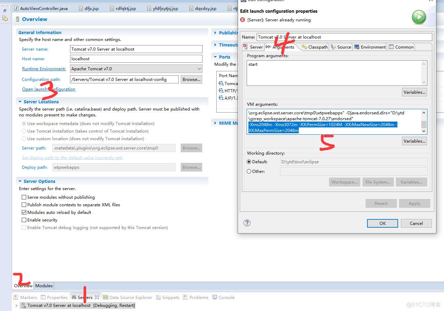
Task: Click the server icon beside Overview heading
Action: 18,19
